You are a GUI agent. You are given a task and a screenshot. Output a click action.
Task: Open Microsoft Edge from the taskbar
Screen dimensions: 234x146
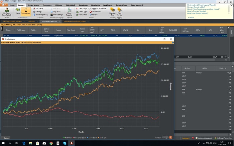tap(24, 143)
